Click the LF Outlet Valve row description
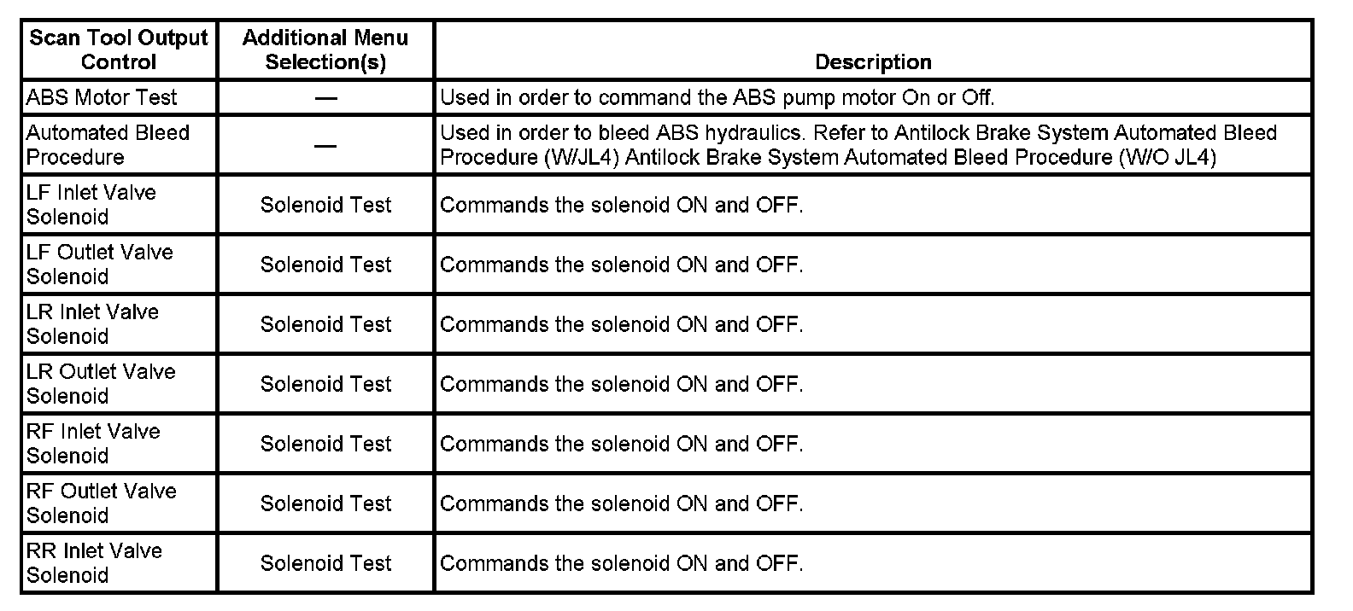The height and width of the screenshot is (611, 1353). [x=621, y=265]
